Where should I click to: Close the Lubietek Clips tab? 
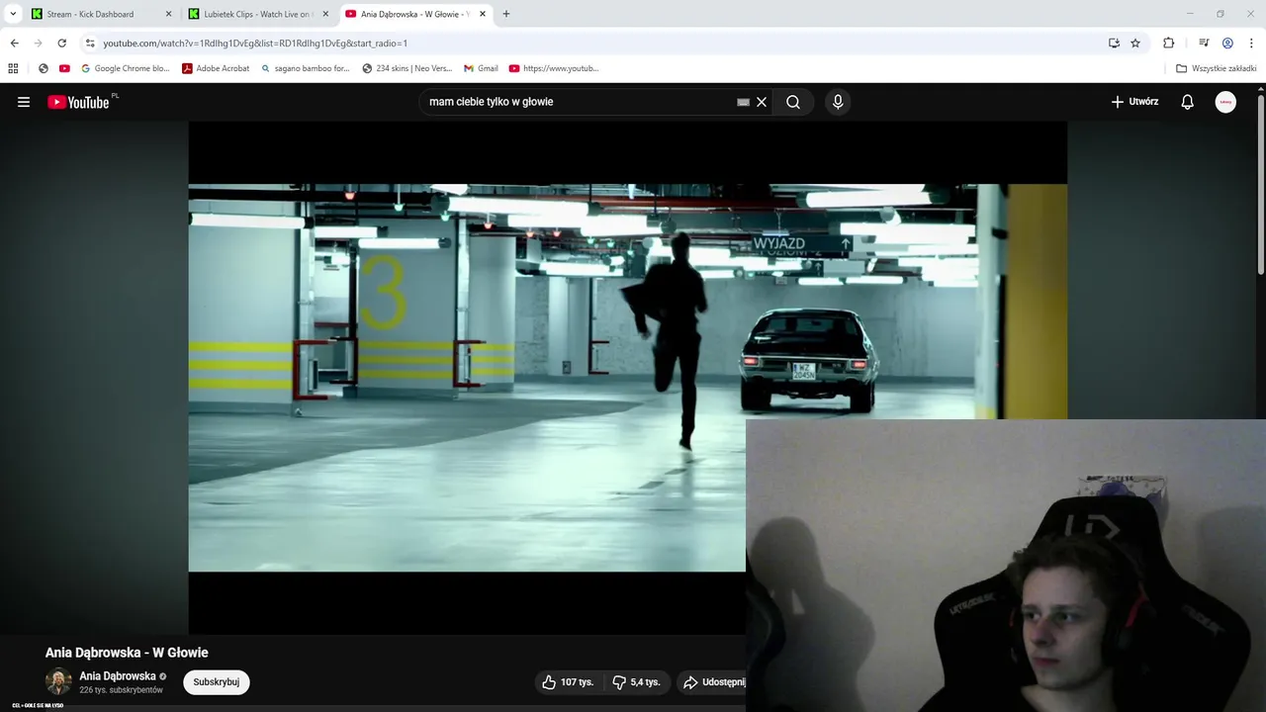(325, 14)
